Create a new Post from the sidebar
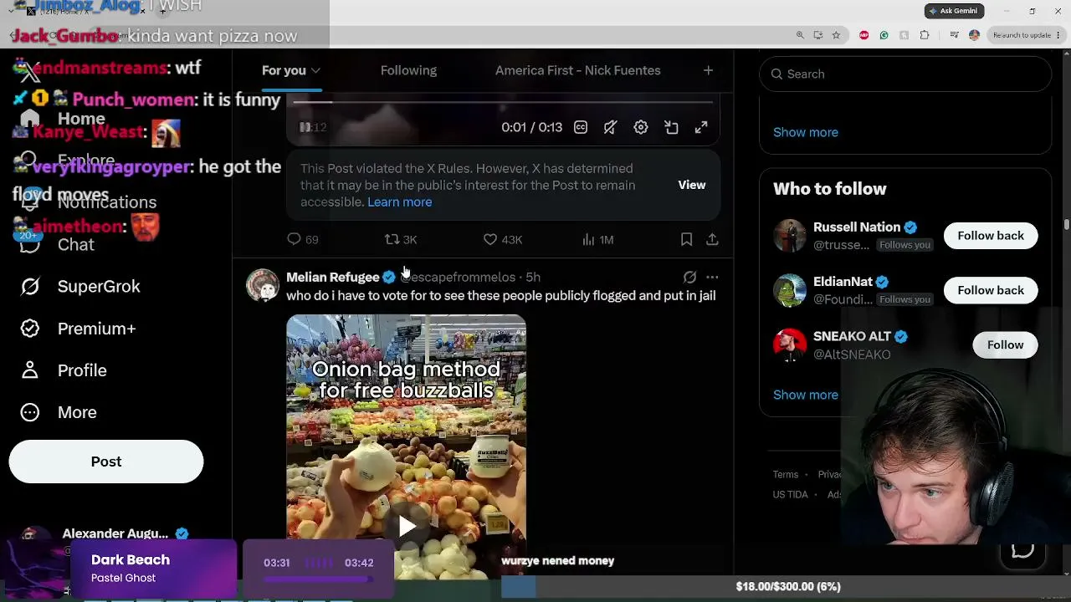Image resolution: width=1071 pixels, height=602 pixels. pyautogui.click(x=106, y=462)
